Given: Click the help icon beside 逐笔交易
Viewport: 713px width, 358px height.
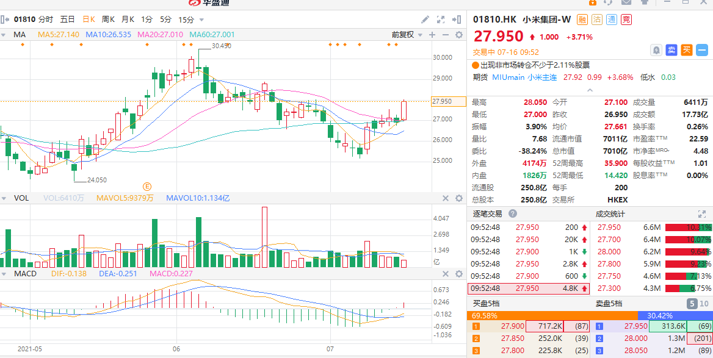Looking at the screenshot, I should point(513,214).
